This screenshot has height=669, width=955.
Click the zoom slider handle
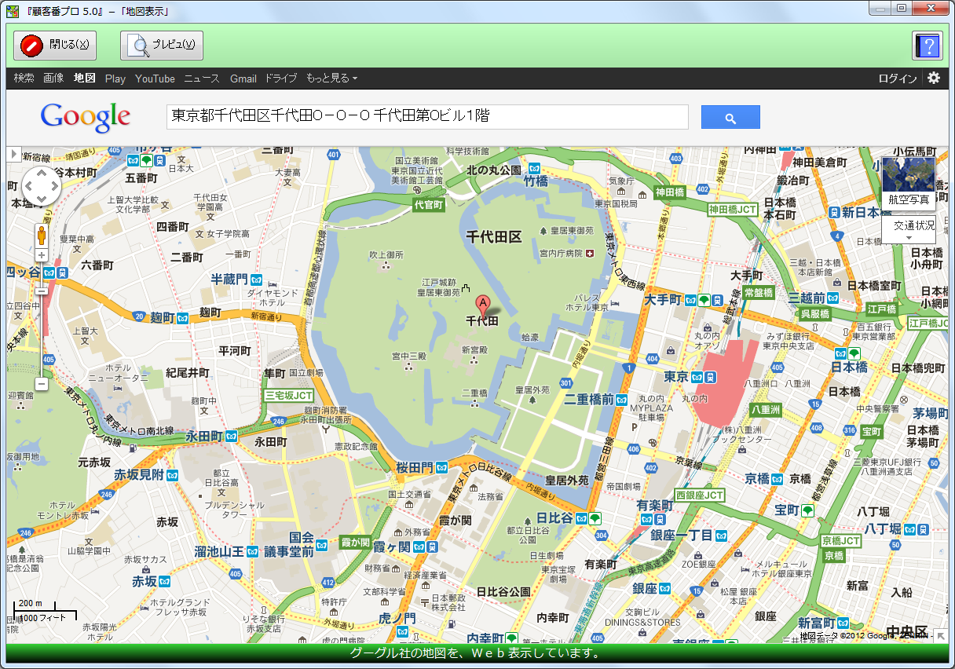pyautogui.click(x=41, y=291)
